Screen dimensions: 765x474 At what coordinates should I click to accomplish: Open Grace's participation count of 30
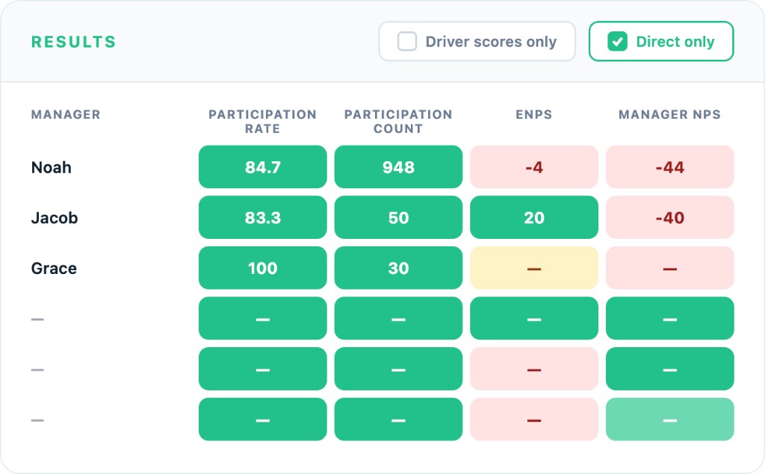tap(398, 268)
